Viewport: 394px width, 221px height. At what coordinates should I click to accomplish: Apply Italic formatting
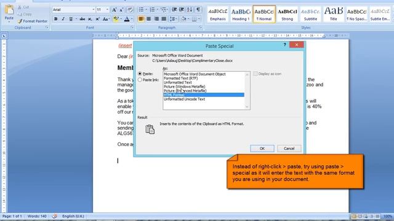pos(63,19)
